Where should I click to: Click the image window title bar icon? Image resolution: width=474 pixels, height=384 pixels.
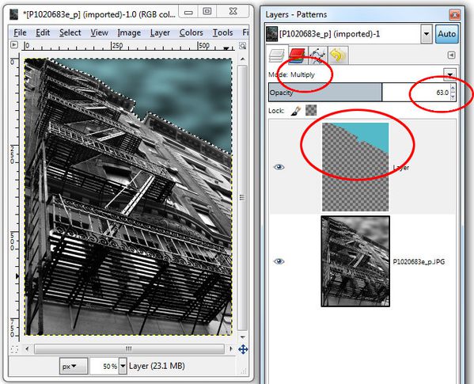click(x=14, y=14)
